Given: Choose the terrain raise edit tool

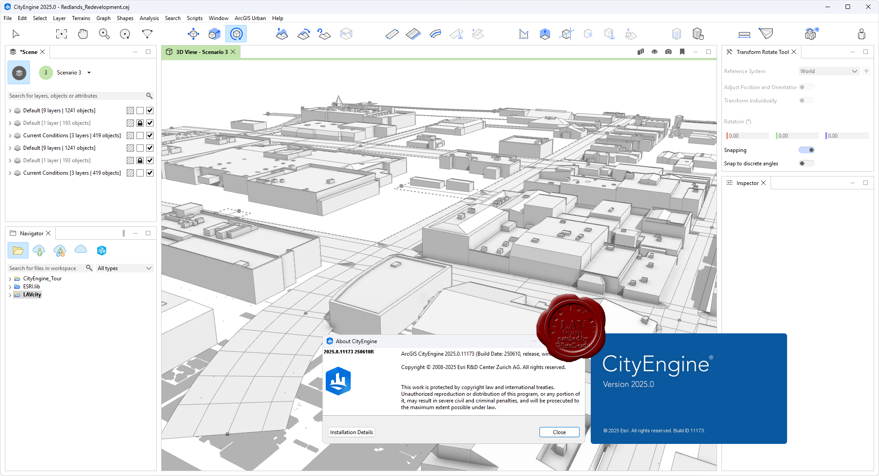Looking at the screenshot, I should click(x=282, y=34).
